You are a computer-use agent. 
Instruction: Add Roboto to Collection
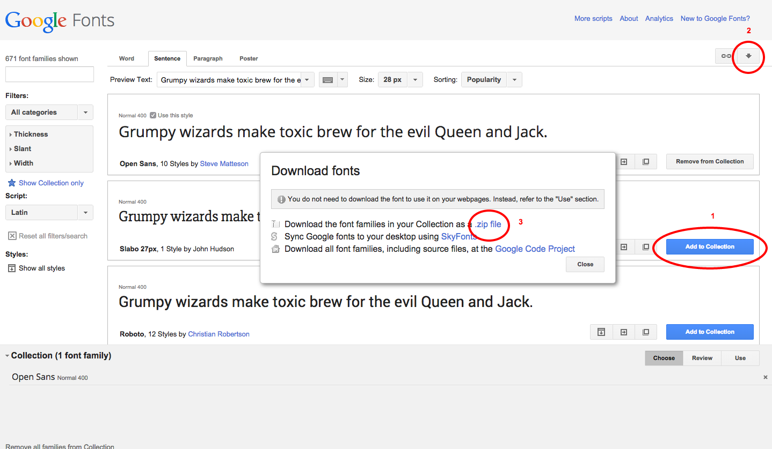click(x=710, y=332)
